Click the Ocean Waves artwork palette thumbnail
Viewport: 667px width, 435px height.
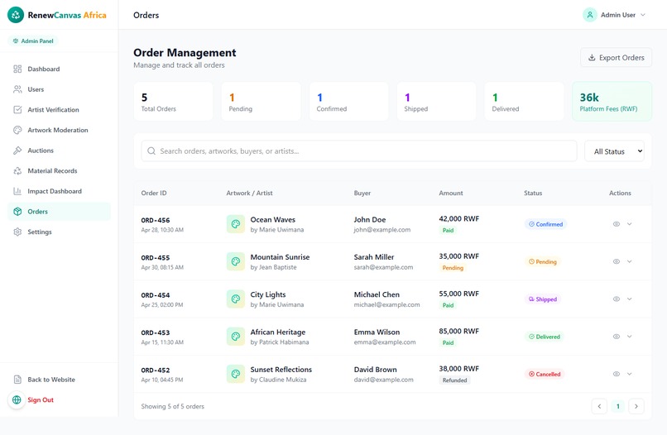pyautogui.click(x=236, y=224)
